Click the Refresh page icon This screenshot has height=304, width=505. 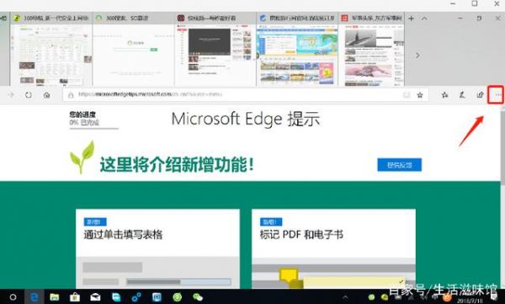tap(29, 95)
